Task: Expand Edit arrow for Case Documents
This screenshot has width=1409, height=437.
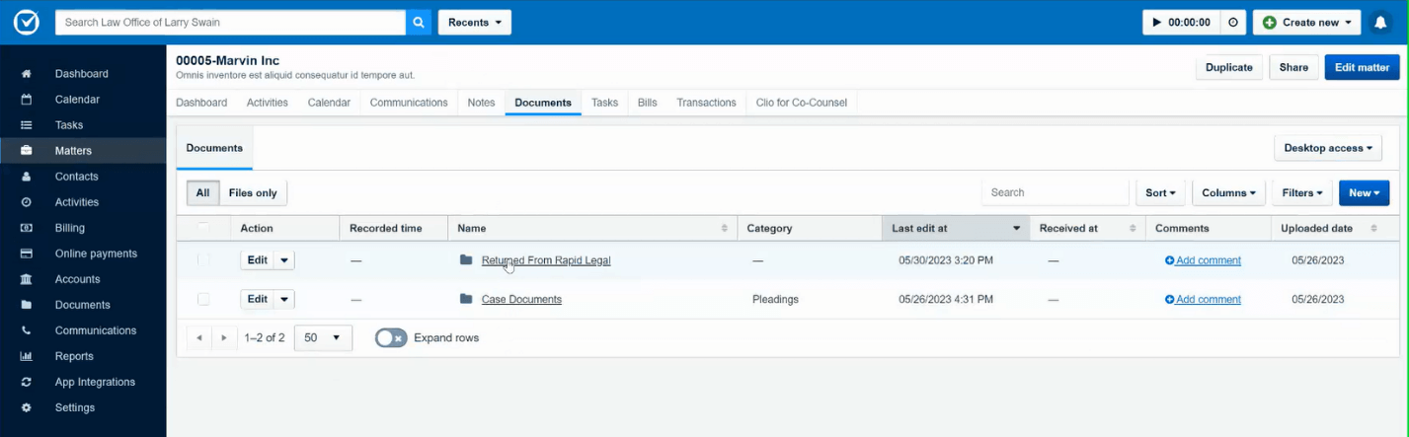Action: coord(284,299)
